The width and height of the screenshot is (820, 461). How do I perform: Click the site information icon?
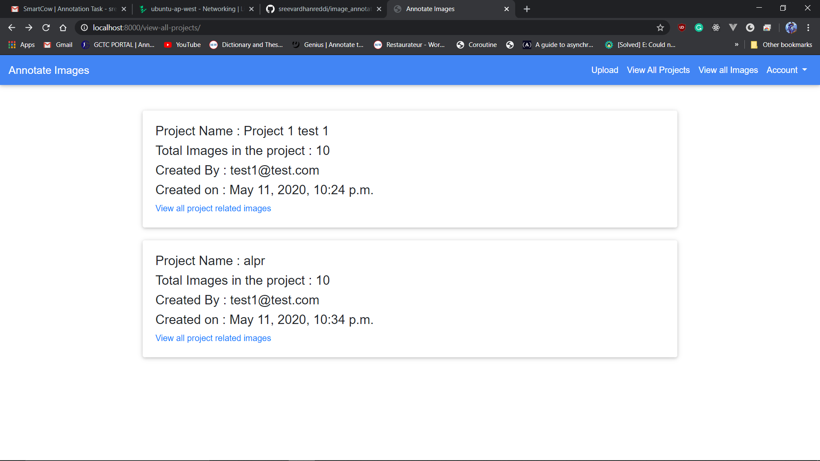point(85,28)
